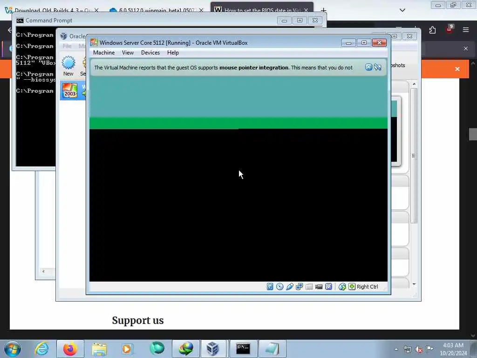
Task: Open the Firefox hamburger menu
Action: pyautogui.click(x=465, y=29)
